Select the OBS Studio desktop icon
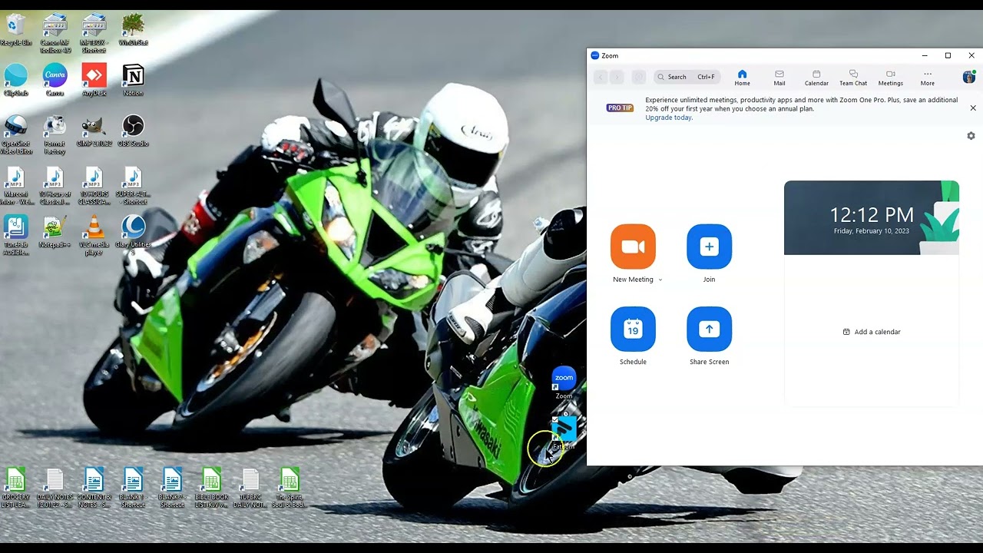This screenshot has width=983, height=553. coord(133,131)
